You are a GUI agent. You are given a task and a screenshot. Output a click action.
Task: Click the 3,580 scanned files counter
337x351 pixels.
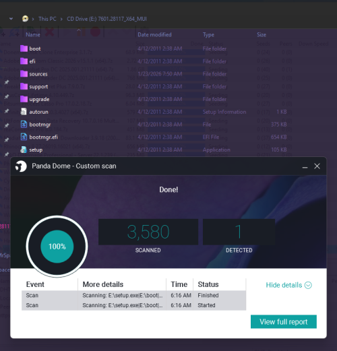(x=148, y=232)
